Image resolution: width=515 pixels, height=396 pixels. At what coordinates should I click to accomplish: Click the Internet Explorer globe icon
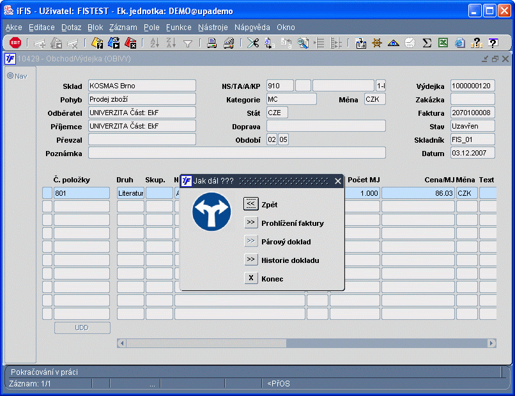pyautogui.click(x=459, y=43)
